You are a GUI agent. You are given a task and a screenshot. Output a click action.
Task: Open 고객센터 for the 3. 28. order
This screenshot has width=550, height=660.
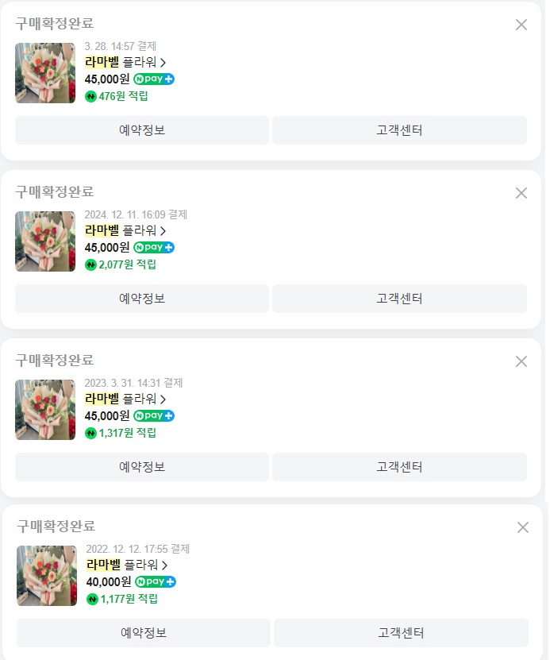point(399,130)
